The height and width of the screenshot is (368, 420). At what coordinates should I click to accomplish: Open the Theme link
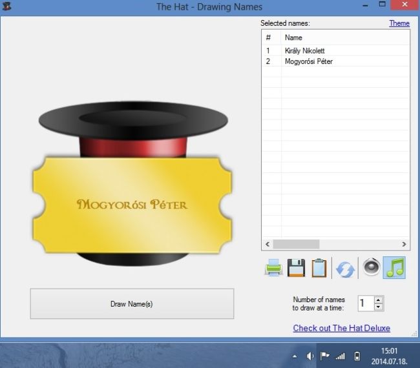(399, 23)
